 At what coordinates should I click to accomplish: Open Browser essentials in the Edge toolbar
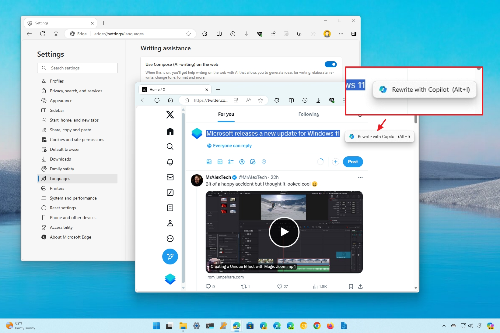pyautogui.click(x=260, y=34)
